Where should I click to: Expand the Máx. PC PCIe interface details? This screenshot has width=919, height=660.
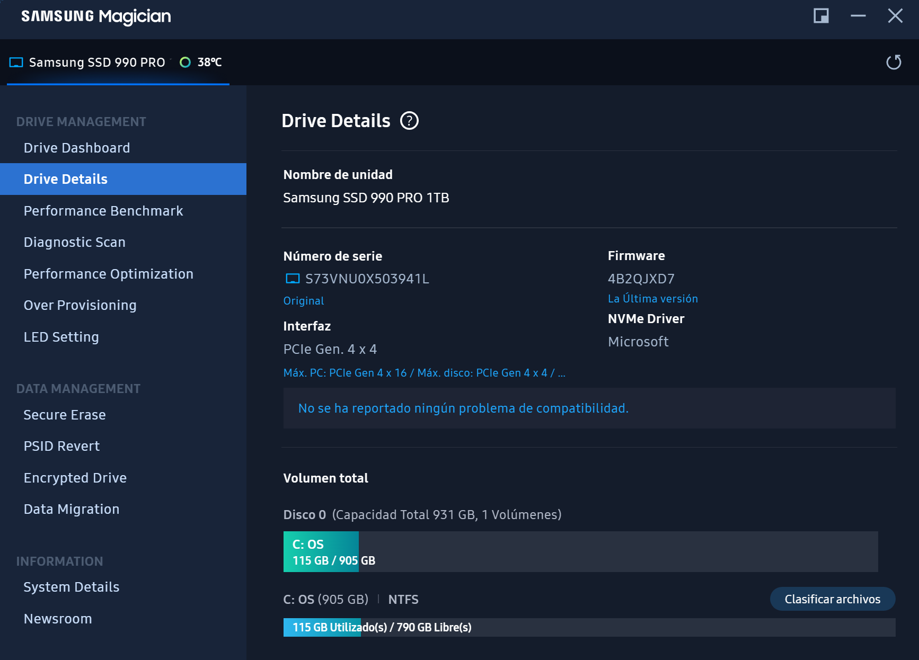(x=424, y=372)
